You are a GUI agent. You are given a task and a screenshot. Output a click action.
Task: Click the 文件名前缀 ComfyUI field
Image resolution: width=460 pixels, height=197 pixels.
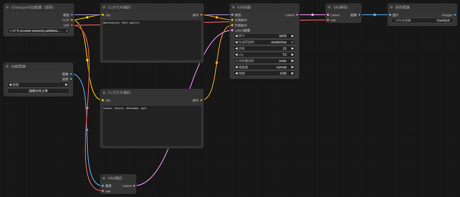click(x=422, y=20)
